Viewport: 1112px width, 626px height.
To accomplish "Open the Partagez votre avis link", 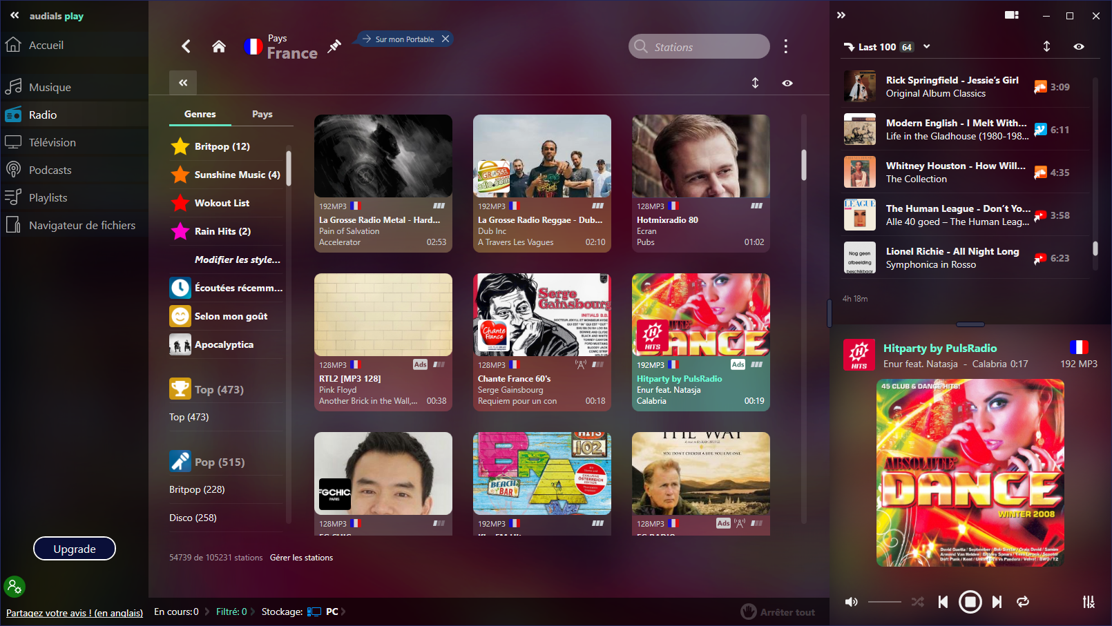I will [75, 613].
